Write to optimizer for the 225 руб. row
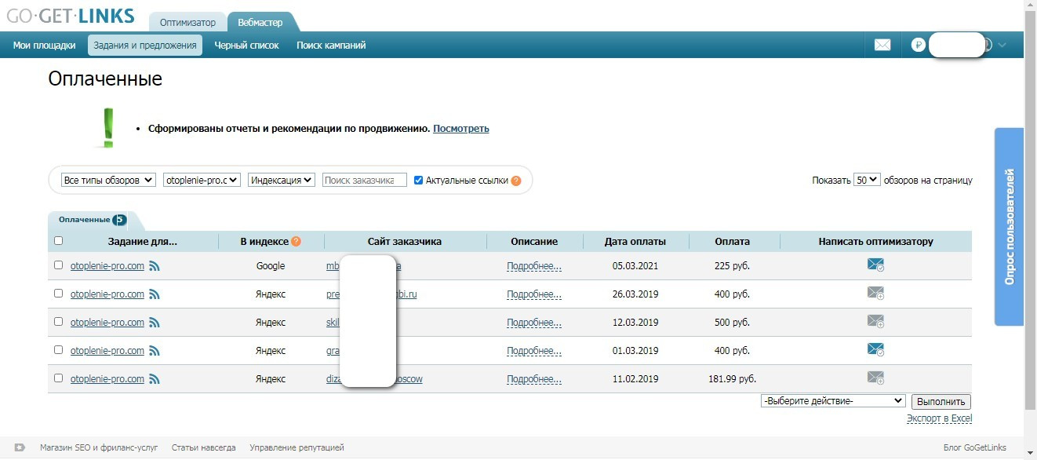This screenshot has width=1037, height=460. (x=875, y=265)
